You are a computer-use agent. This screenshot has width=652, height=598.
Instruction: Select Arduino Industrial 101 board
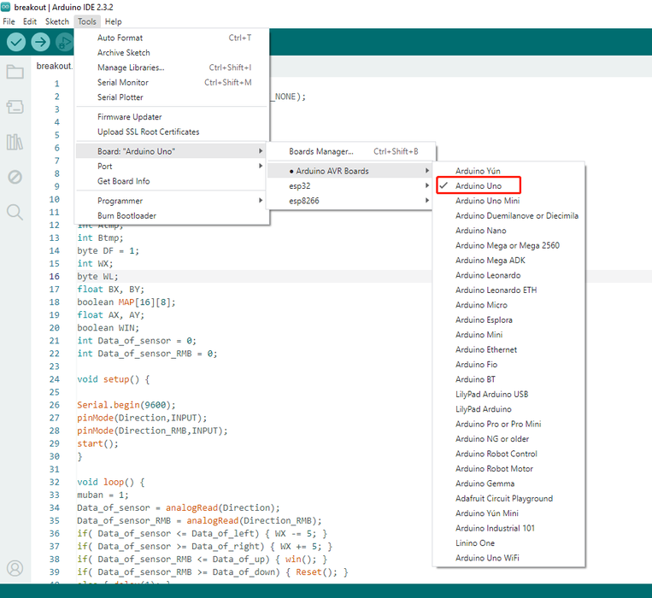[508, 529]
